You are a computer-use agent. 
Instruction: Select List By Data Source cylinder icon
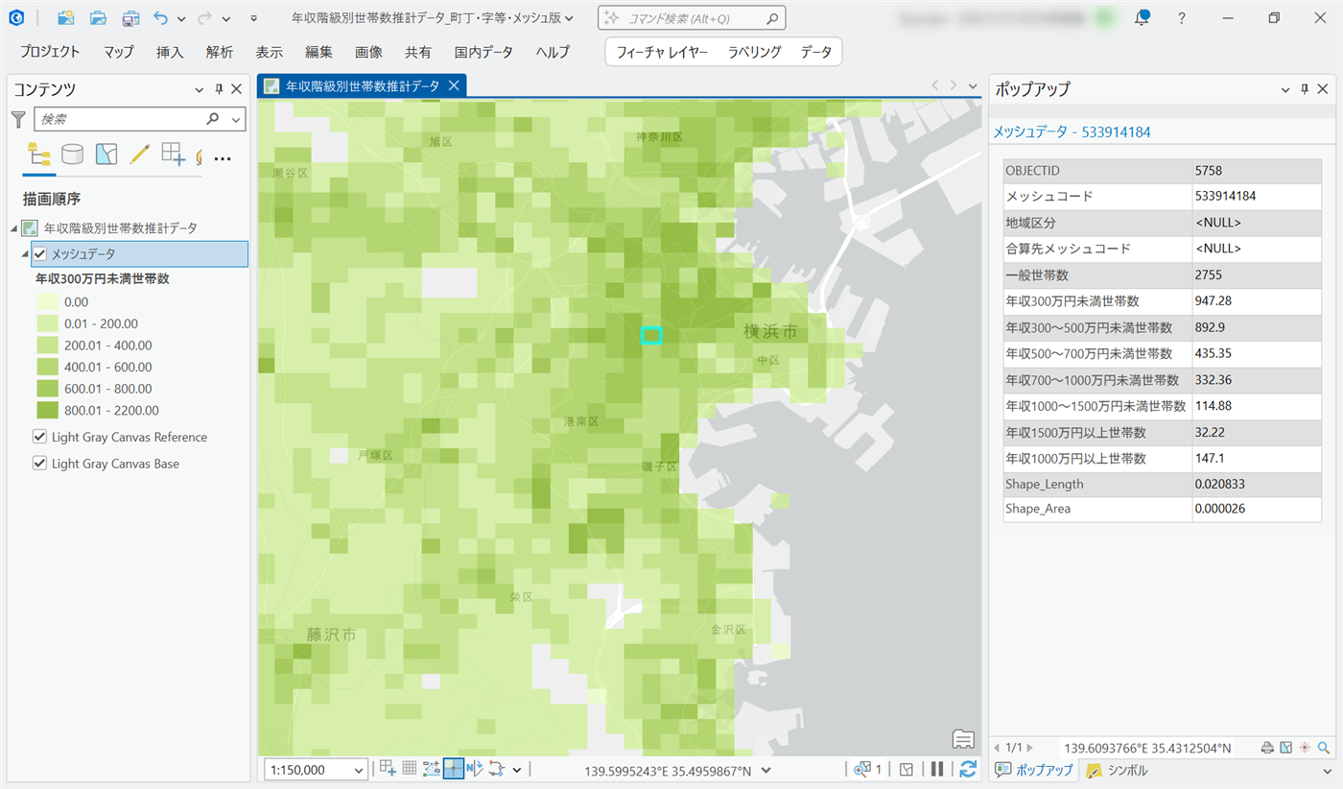click(72, 154)
